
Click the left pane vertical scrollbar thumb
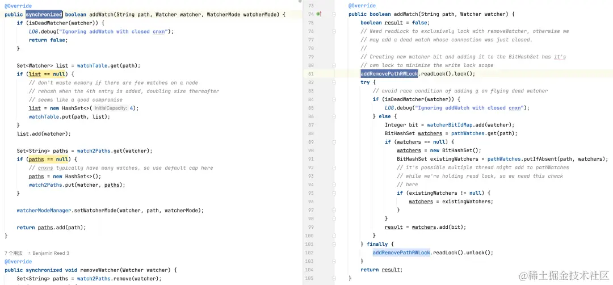pyautogui.click(x=300, y=2)
